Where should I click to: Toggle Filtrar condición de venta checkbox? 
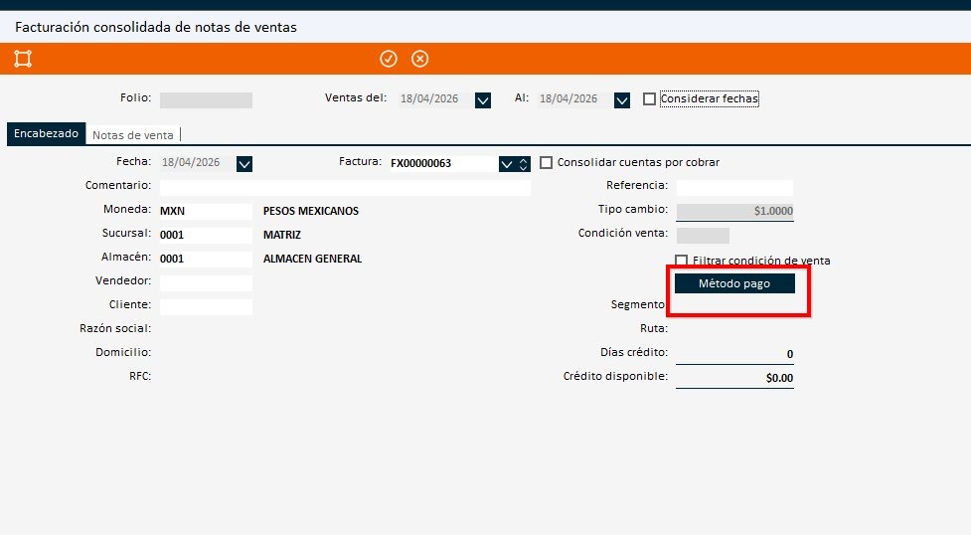click(682, 261)
